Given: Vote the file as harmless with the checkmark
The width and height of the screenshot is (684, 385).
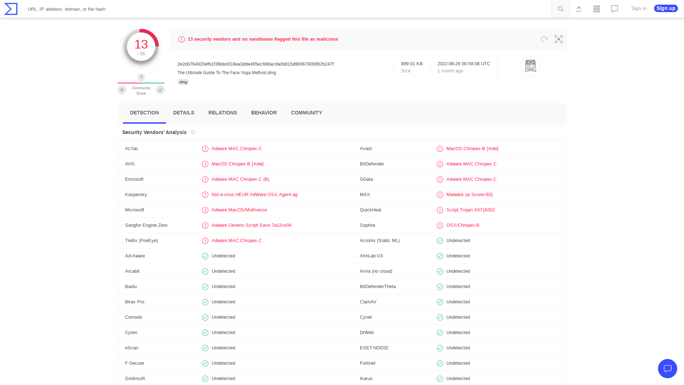Looking at the screenshot, I should tap(160, 90).
